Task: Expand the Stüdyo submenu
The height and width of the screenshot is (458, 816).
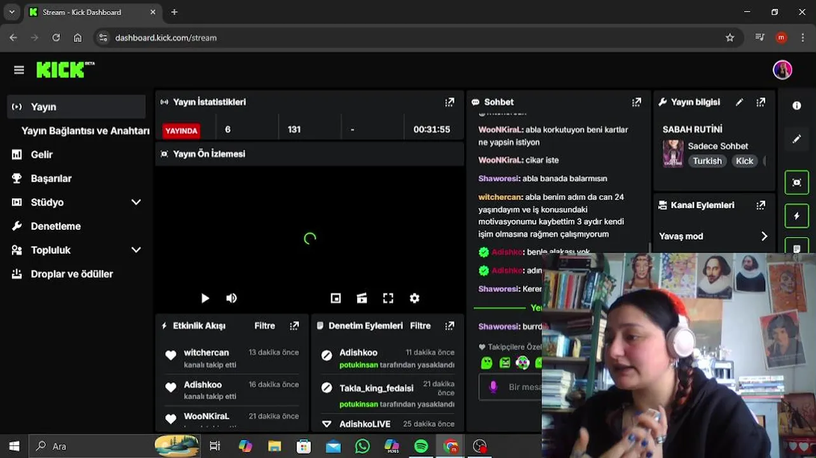Action: pyautogui.click(x=136, y=202)
